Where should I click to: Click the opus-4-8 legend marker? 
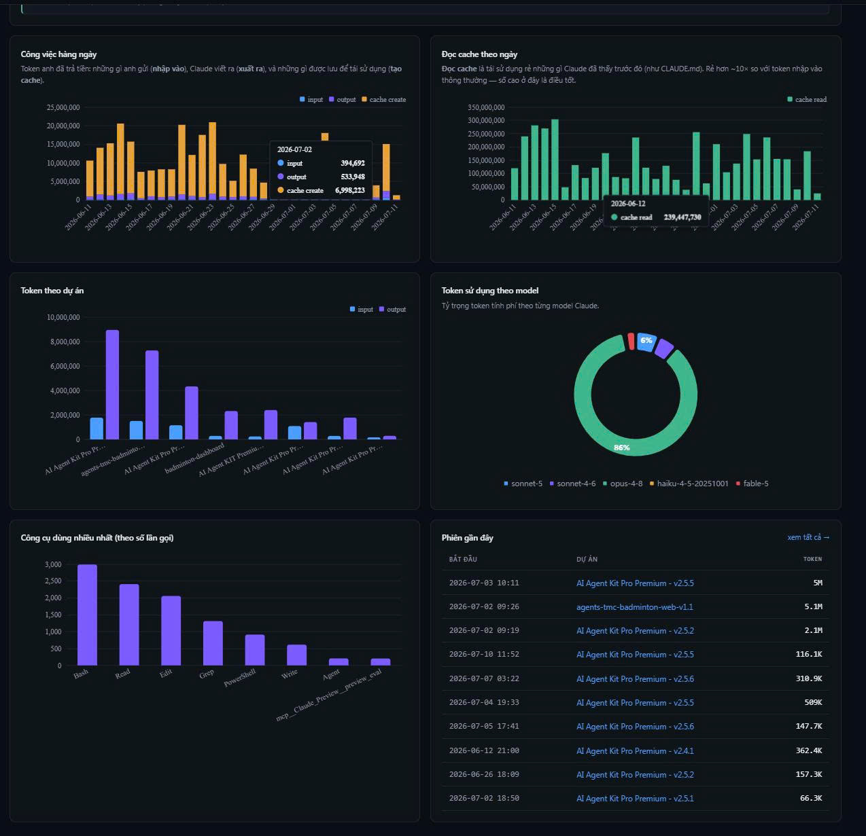pyautogui.click(x=604, y=484)
